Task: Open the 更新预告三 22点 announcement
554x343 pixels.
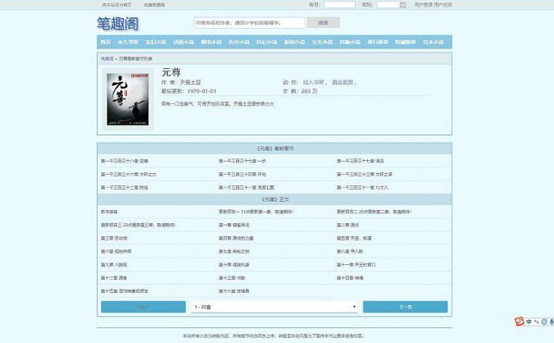Action: [x=138, y=226]
